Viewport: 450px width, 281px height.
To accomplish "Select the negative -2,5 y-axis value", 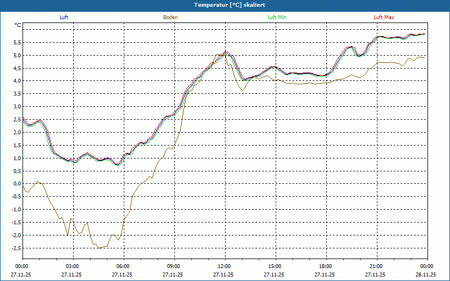I will (x=16, y=248).
